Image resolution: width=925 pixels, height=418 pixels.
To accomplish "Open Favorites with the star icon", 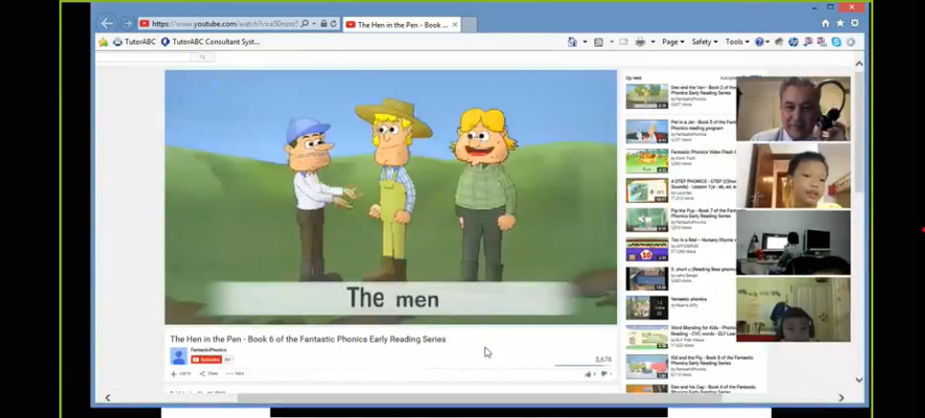I will click(840, 24).
